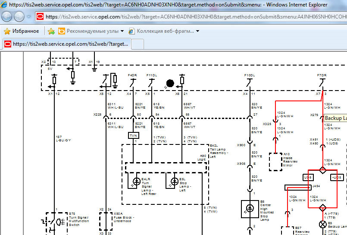
Task: Click the S78 switch headlamp symbol
Action: (60, 222)
